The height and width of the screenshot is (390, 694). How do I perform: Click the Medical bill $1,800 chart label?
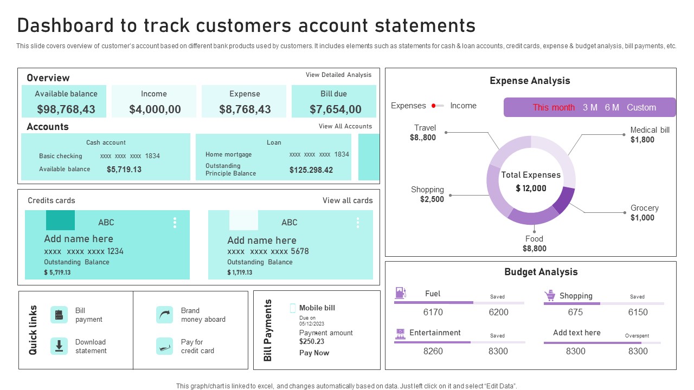(x=650, y=135)
